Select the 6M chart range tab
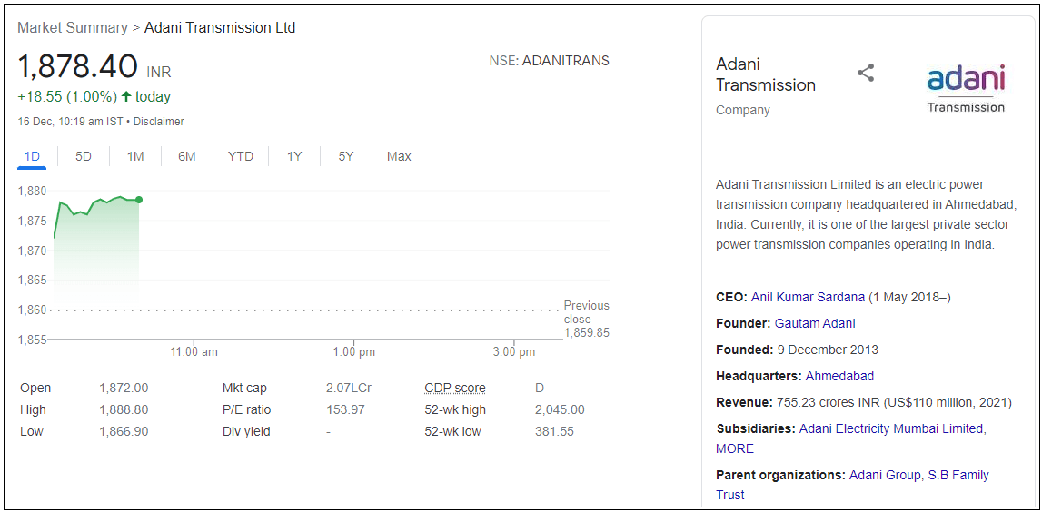Image resolution: width=1042 pixels, height=512 pixels. 187,156
